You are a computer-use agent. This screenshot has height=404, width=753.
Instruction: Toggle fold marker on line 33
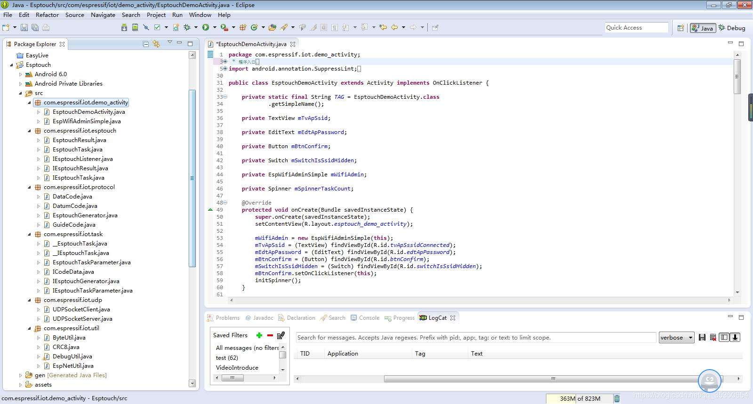pos(225,97)
